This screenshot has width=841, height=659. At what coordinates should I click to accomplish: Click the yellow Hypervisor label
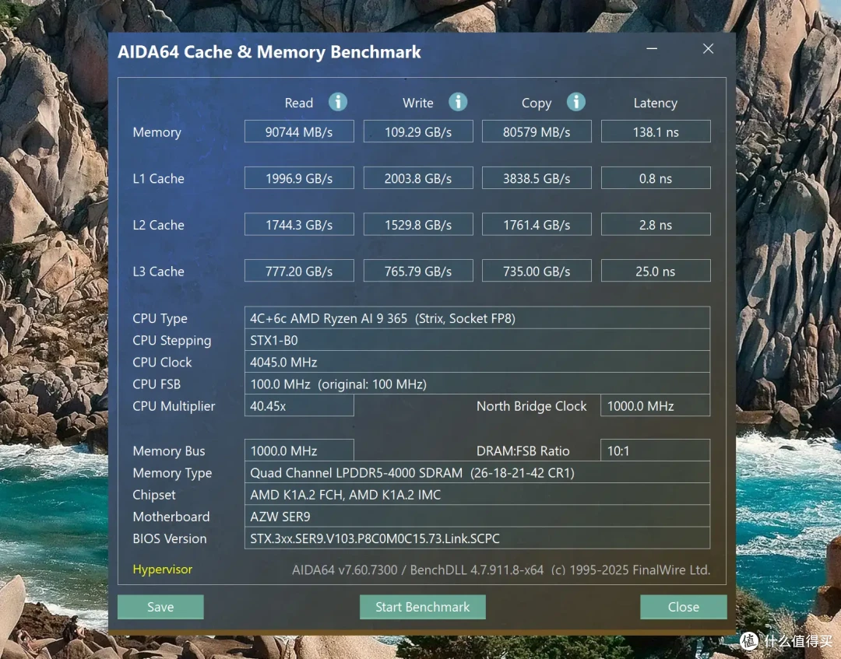click(x=163, y=570)
